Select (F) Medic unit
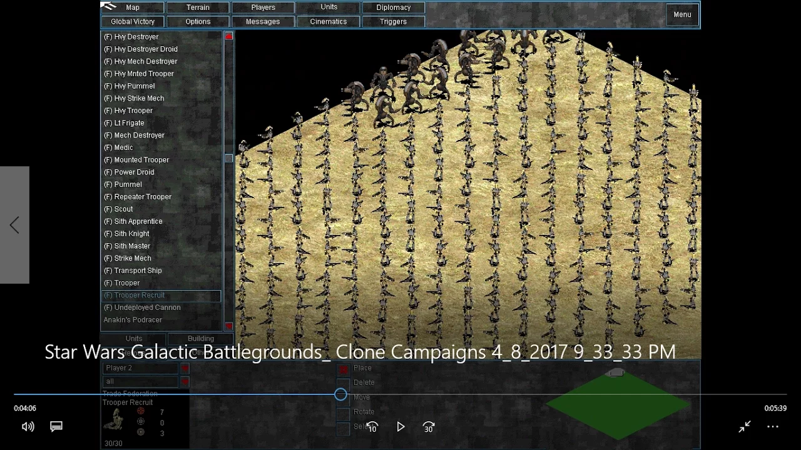 [x=161, y=147]
